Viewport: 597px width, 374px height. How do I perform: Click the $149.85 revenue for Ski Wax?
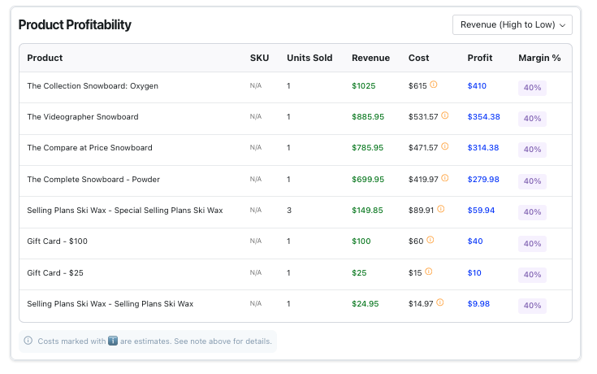coord(367,210)
